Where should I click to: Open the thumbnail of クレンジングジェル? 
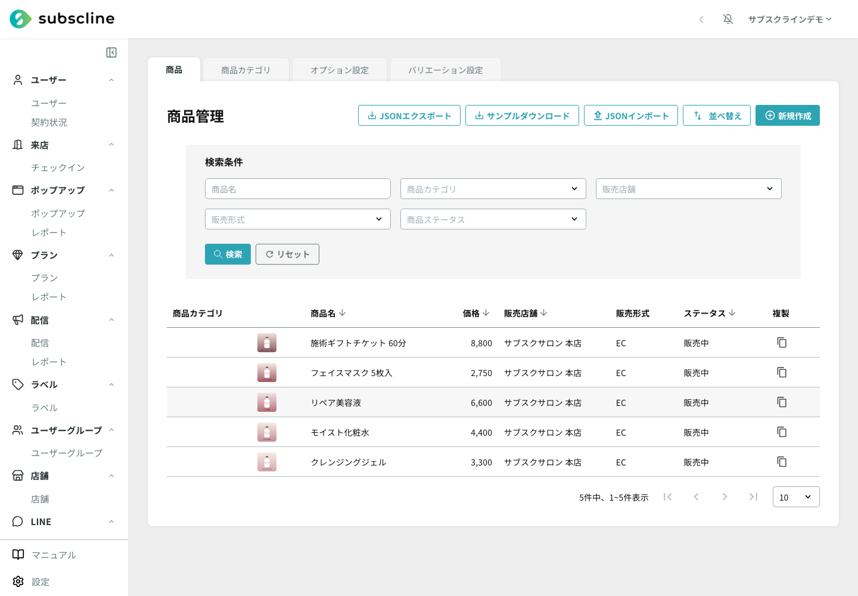(x=267, y=462)
